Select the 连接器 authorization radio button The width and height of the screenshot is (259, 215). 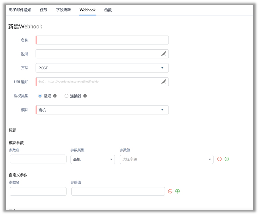coord(66,96)
